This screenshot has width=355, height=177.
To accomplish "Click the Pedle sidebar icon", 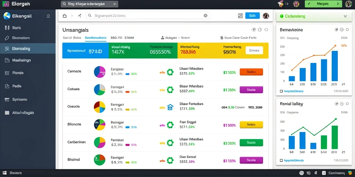I will click(x=7, y=86).
